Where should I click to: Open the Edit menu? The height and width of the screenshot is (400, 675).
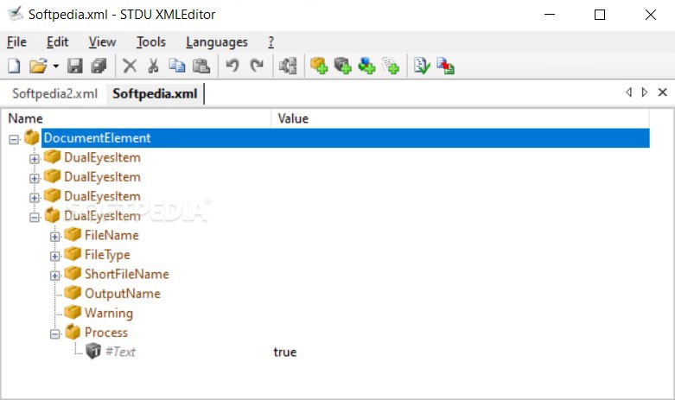click(57, 42)
